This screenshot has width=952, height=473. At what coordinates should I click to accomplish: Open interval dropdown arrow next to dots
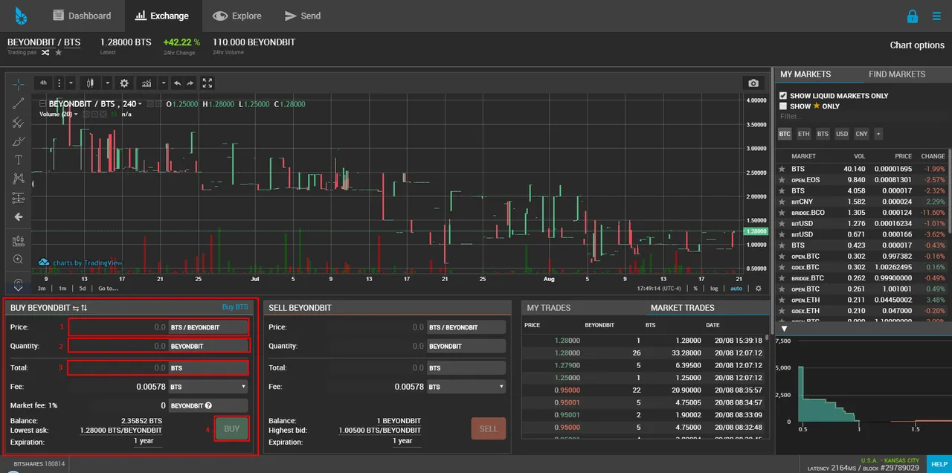point(71,83)
